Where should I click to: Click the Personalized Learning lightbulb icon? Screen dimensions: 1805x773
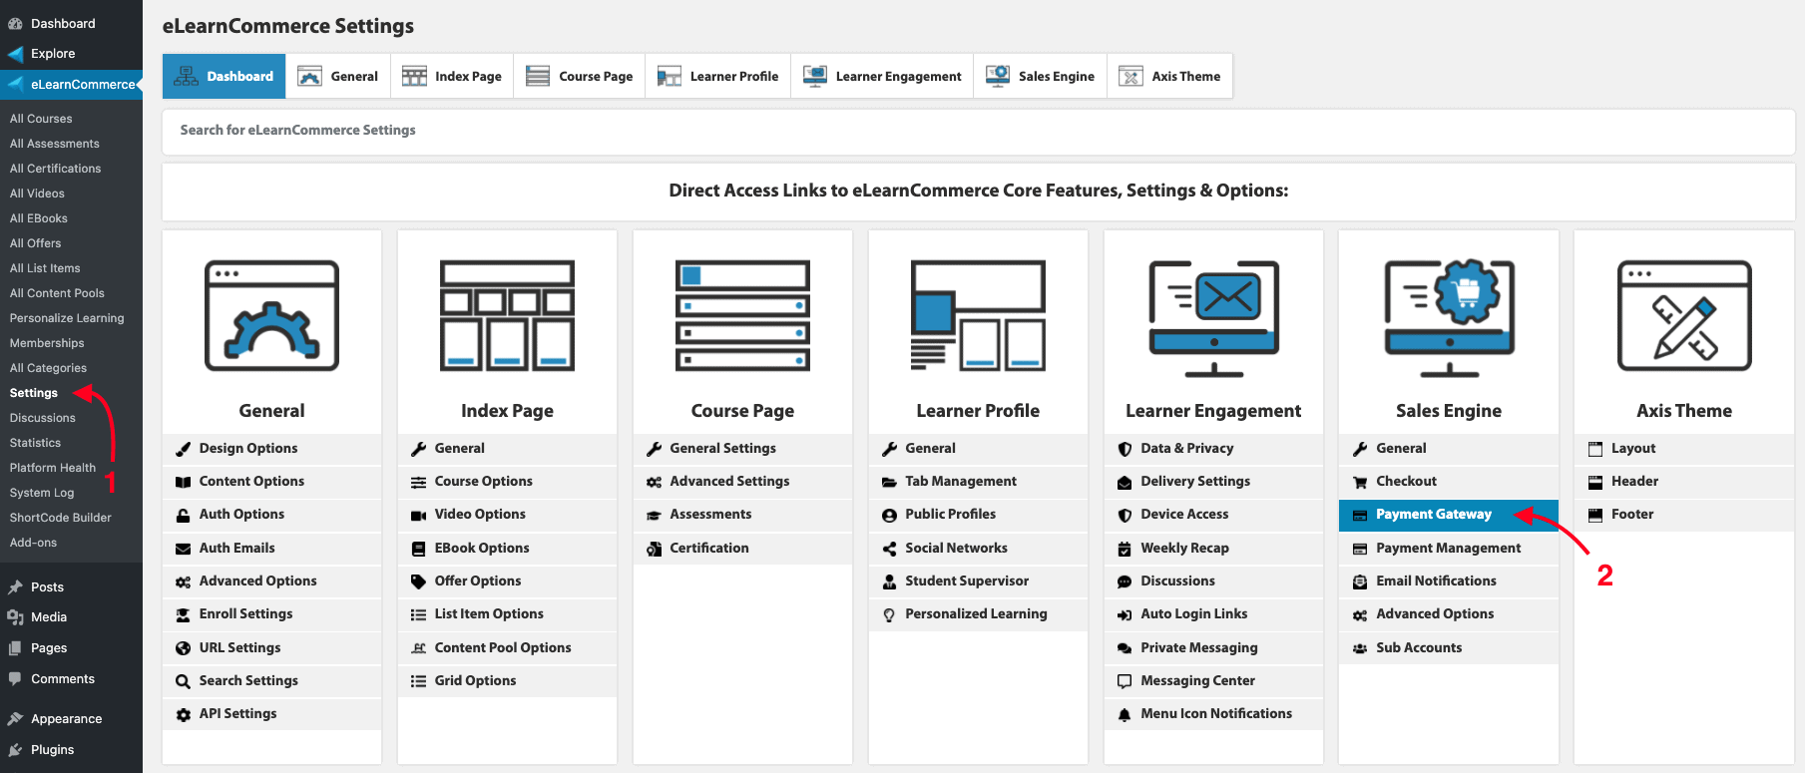point(890,614)
